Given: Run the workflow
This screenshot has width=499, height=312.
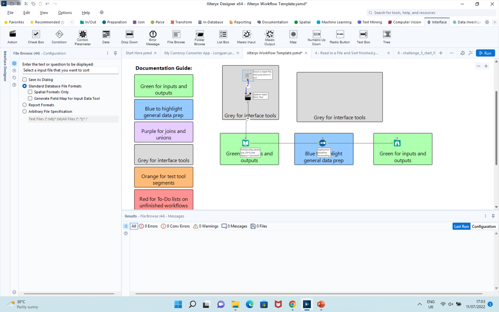Looking at the screenshot, I should 485,53.
